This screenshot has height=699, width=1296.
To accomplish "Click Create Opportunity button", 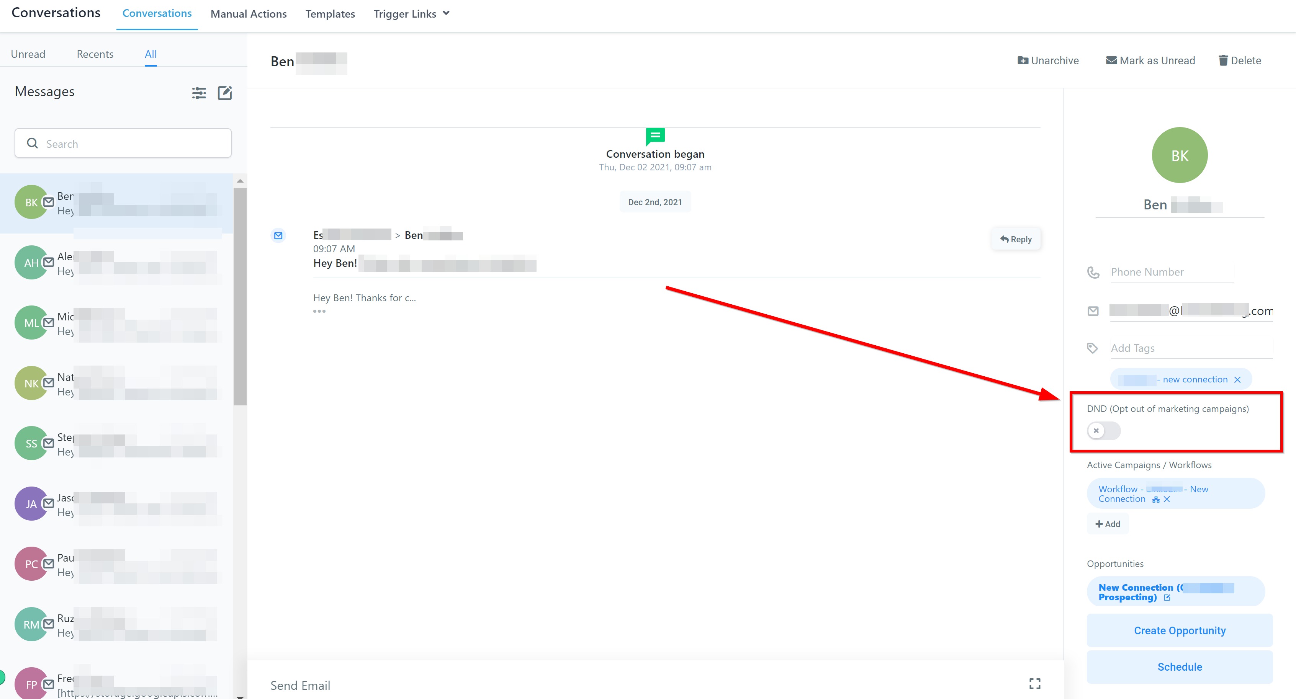I will pyautogui.click(x=1179, y=630).
